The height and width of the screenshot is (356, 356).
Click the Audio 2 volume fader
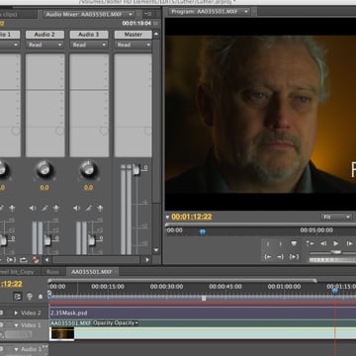[x=47, y=240]
